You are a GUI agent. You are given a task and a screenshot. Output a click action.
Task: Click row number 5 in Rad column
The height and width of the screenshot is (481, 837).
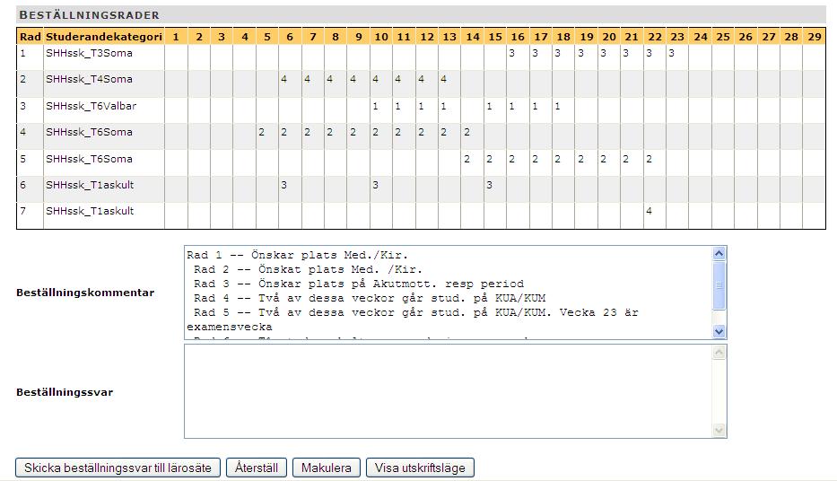[23, 159]
